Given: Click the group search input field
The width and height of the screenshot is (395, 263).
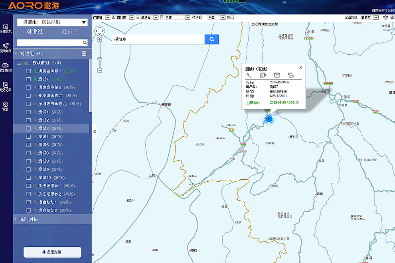Looking at the screenshot, I should (50, 43).
